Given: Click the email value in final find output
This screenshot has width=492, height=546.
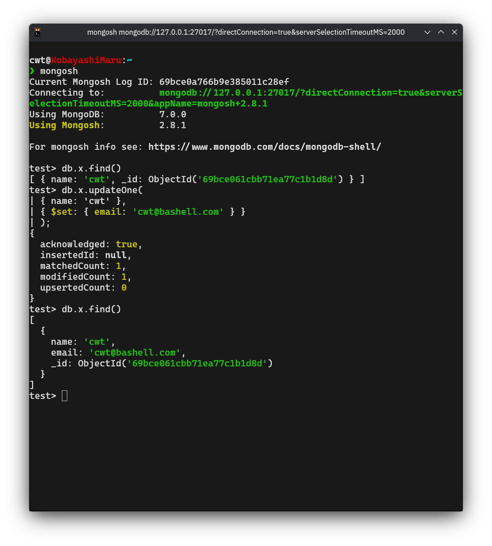Looking at the screenshot, I should click(135, 352).
